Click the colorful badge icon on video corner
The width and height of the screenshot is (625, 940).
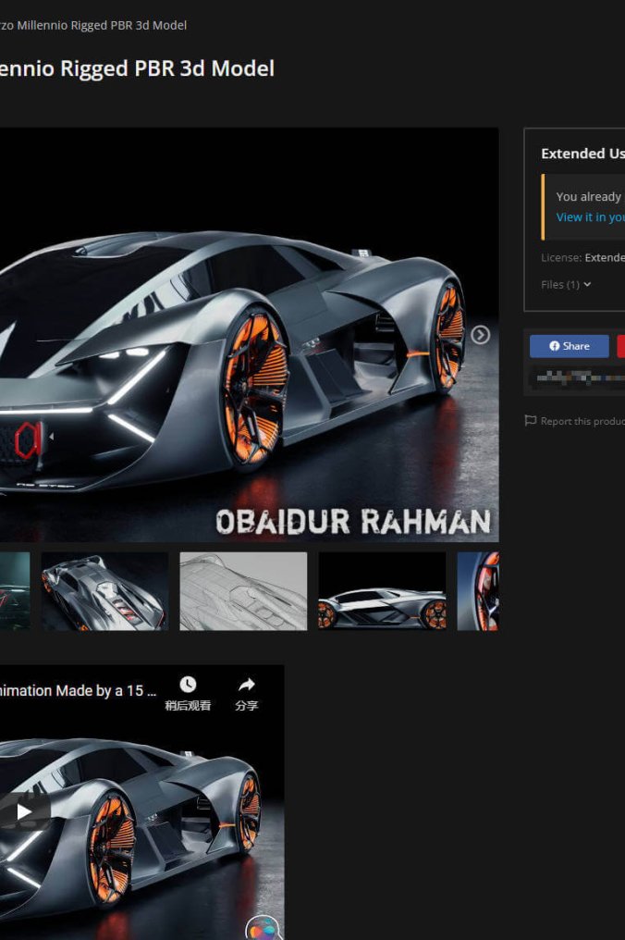coord(263,928)
